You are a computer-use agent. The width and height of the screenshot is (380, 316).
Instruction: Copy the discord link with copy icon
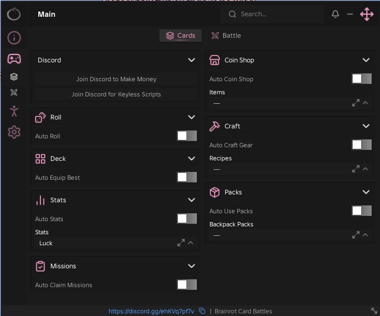pos(202,311)
